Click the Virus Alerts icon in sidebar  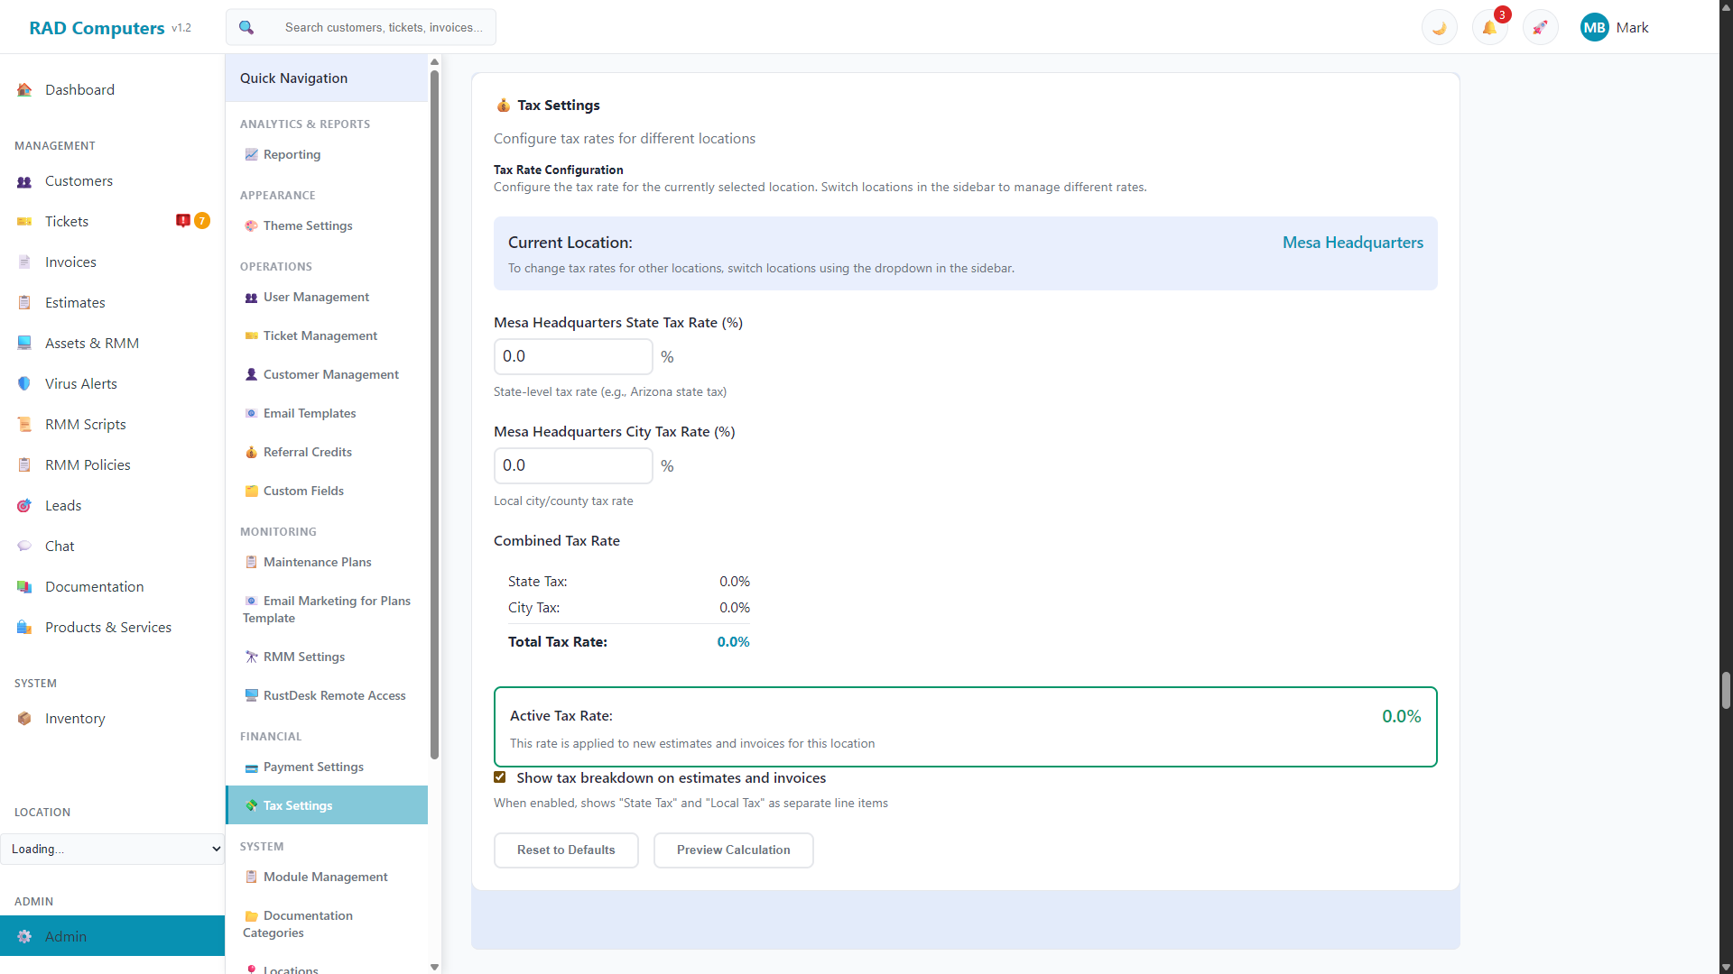(23, 383)
